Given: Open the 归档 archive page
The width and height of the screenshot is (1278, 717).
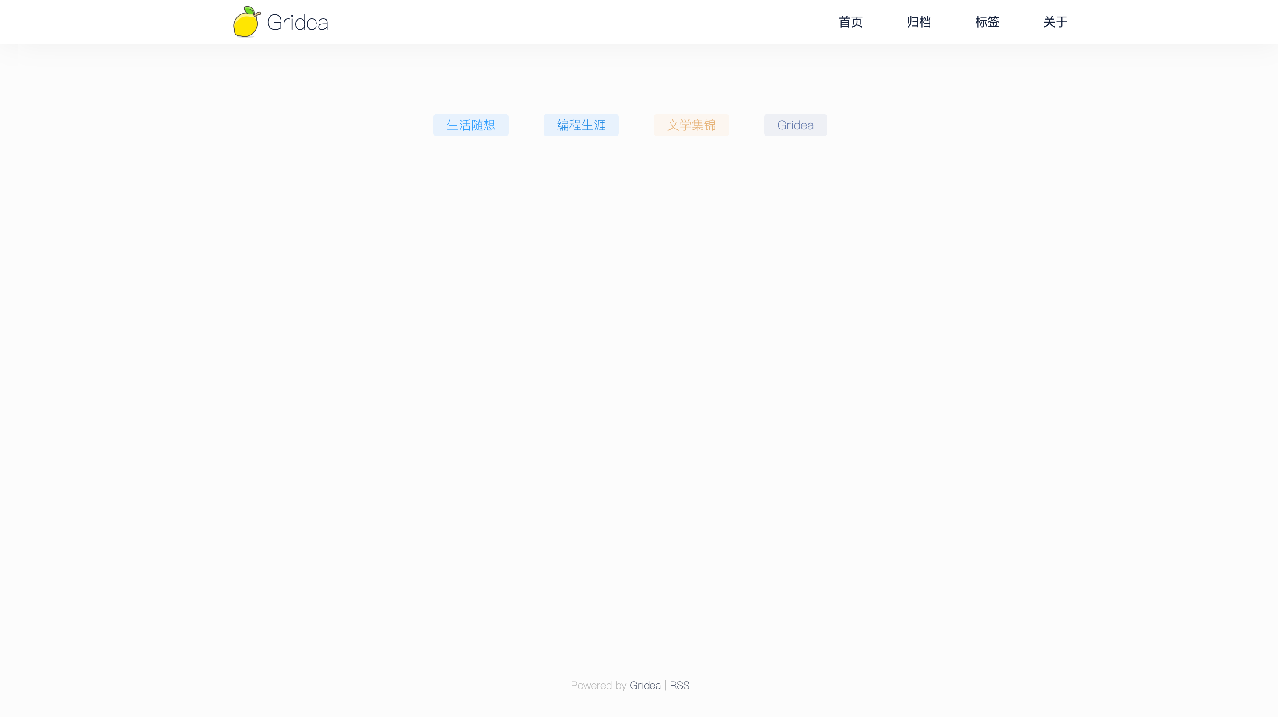Looking at the screenshot, I should click(918, 22).
